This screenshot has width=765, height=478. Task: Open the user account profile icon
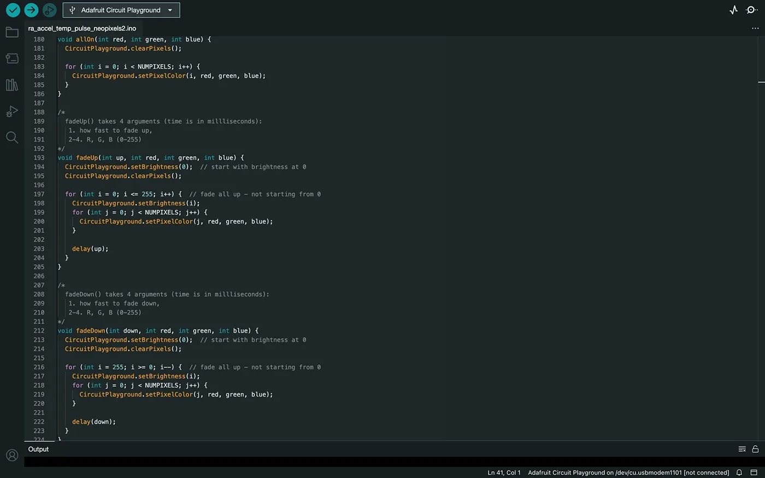(x=12, y=455)
